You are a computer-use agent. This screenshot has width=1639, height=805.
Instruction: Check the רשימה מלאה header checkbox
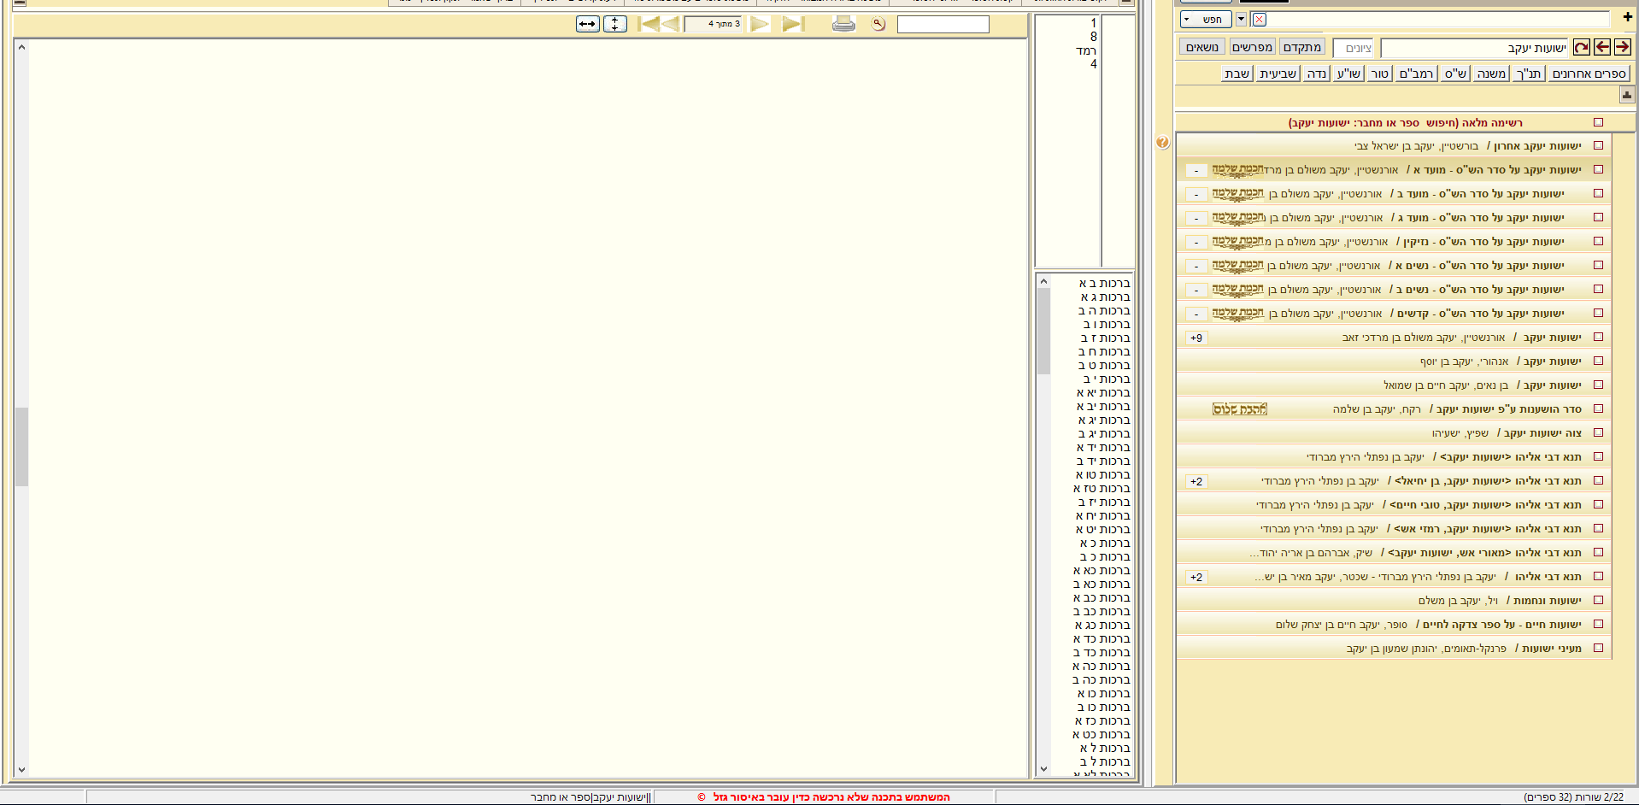[x=1598, y=122]
